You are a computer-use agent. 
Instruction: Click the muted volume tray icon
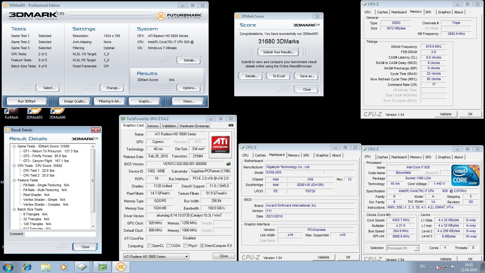click(438, 267)
